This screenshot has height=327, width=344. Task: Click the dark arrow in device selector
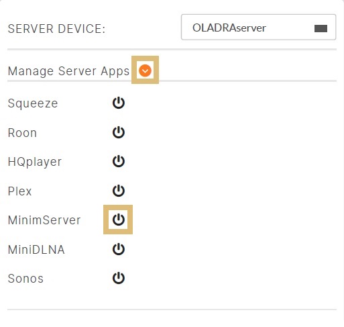click(321, 28)
